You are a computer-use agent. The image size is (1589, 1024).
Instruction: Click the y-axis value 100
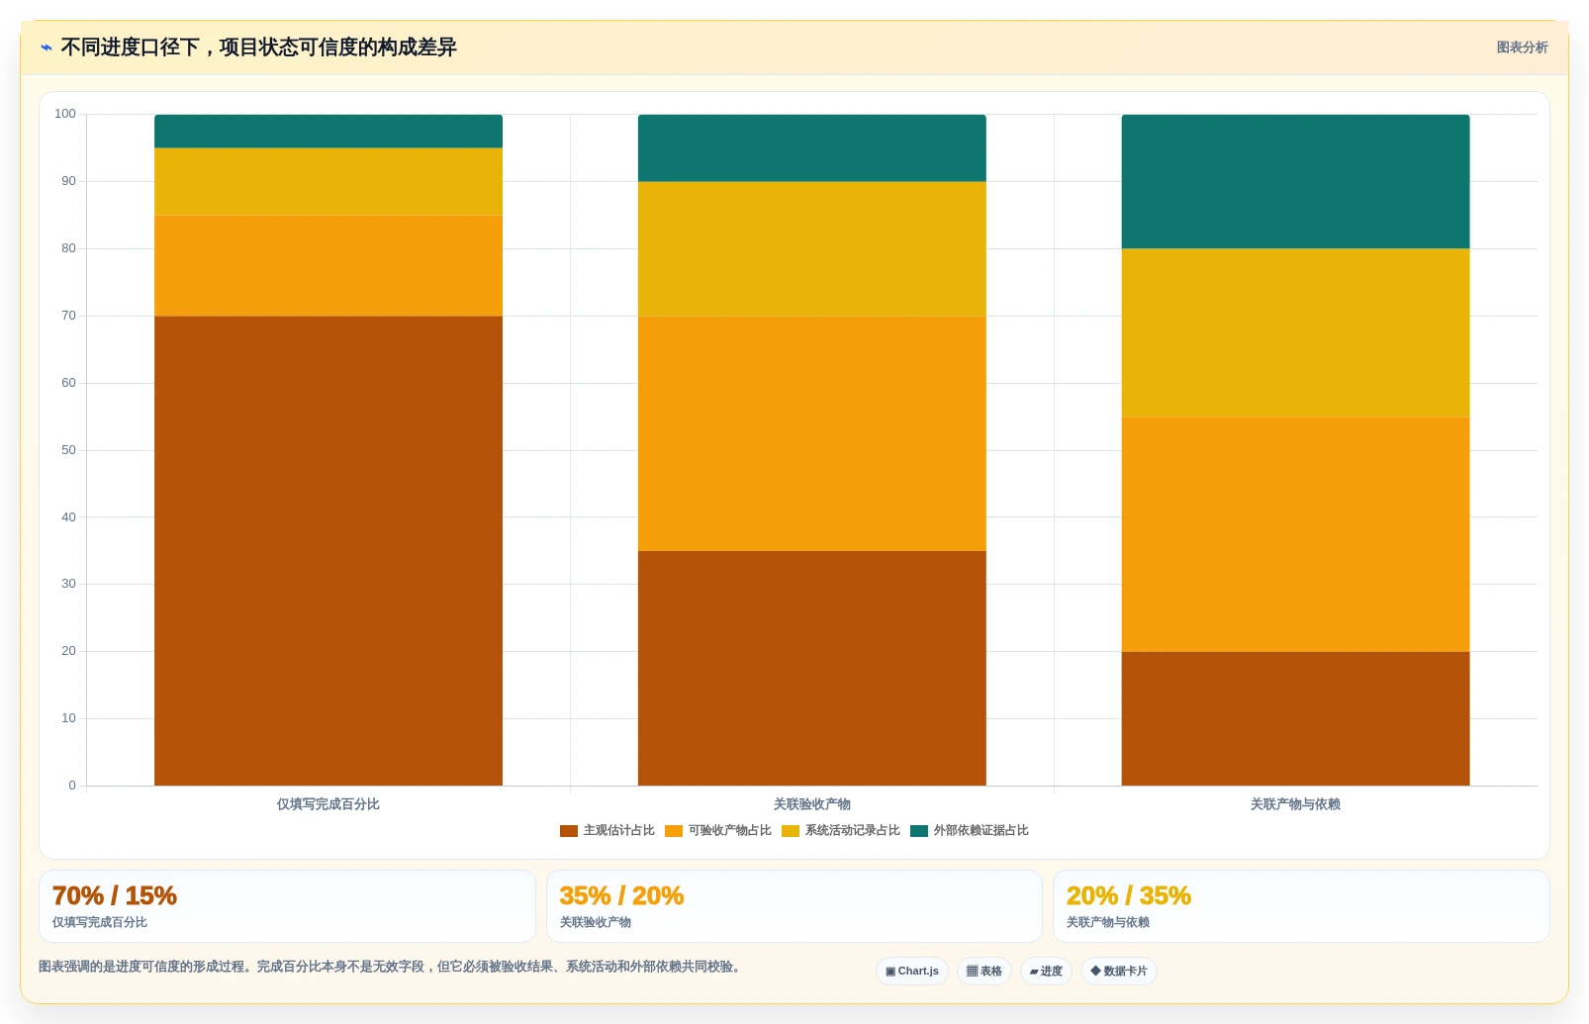point(65,114)
